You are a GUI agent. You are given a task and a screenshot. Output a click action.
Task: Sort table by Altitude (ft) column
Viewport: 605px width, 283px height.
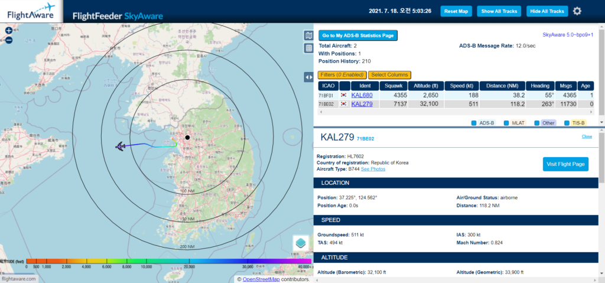point(425,86)
